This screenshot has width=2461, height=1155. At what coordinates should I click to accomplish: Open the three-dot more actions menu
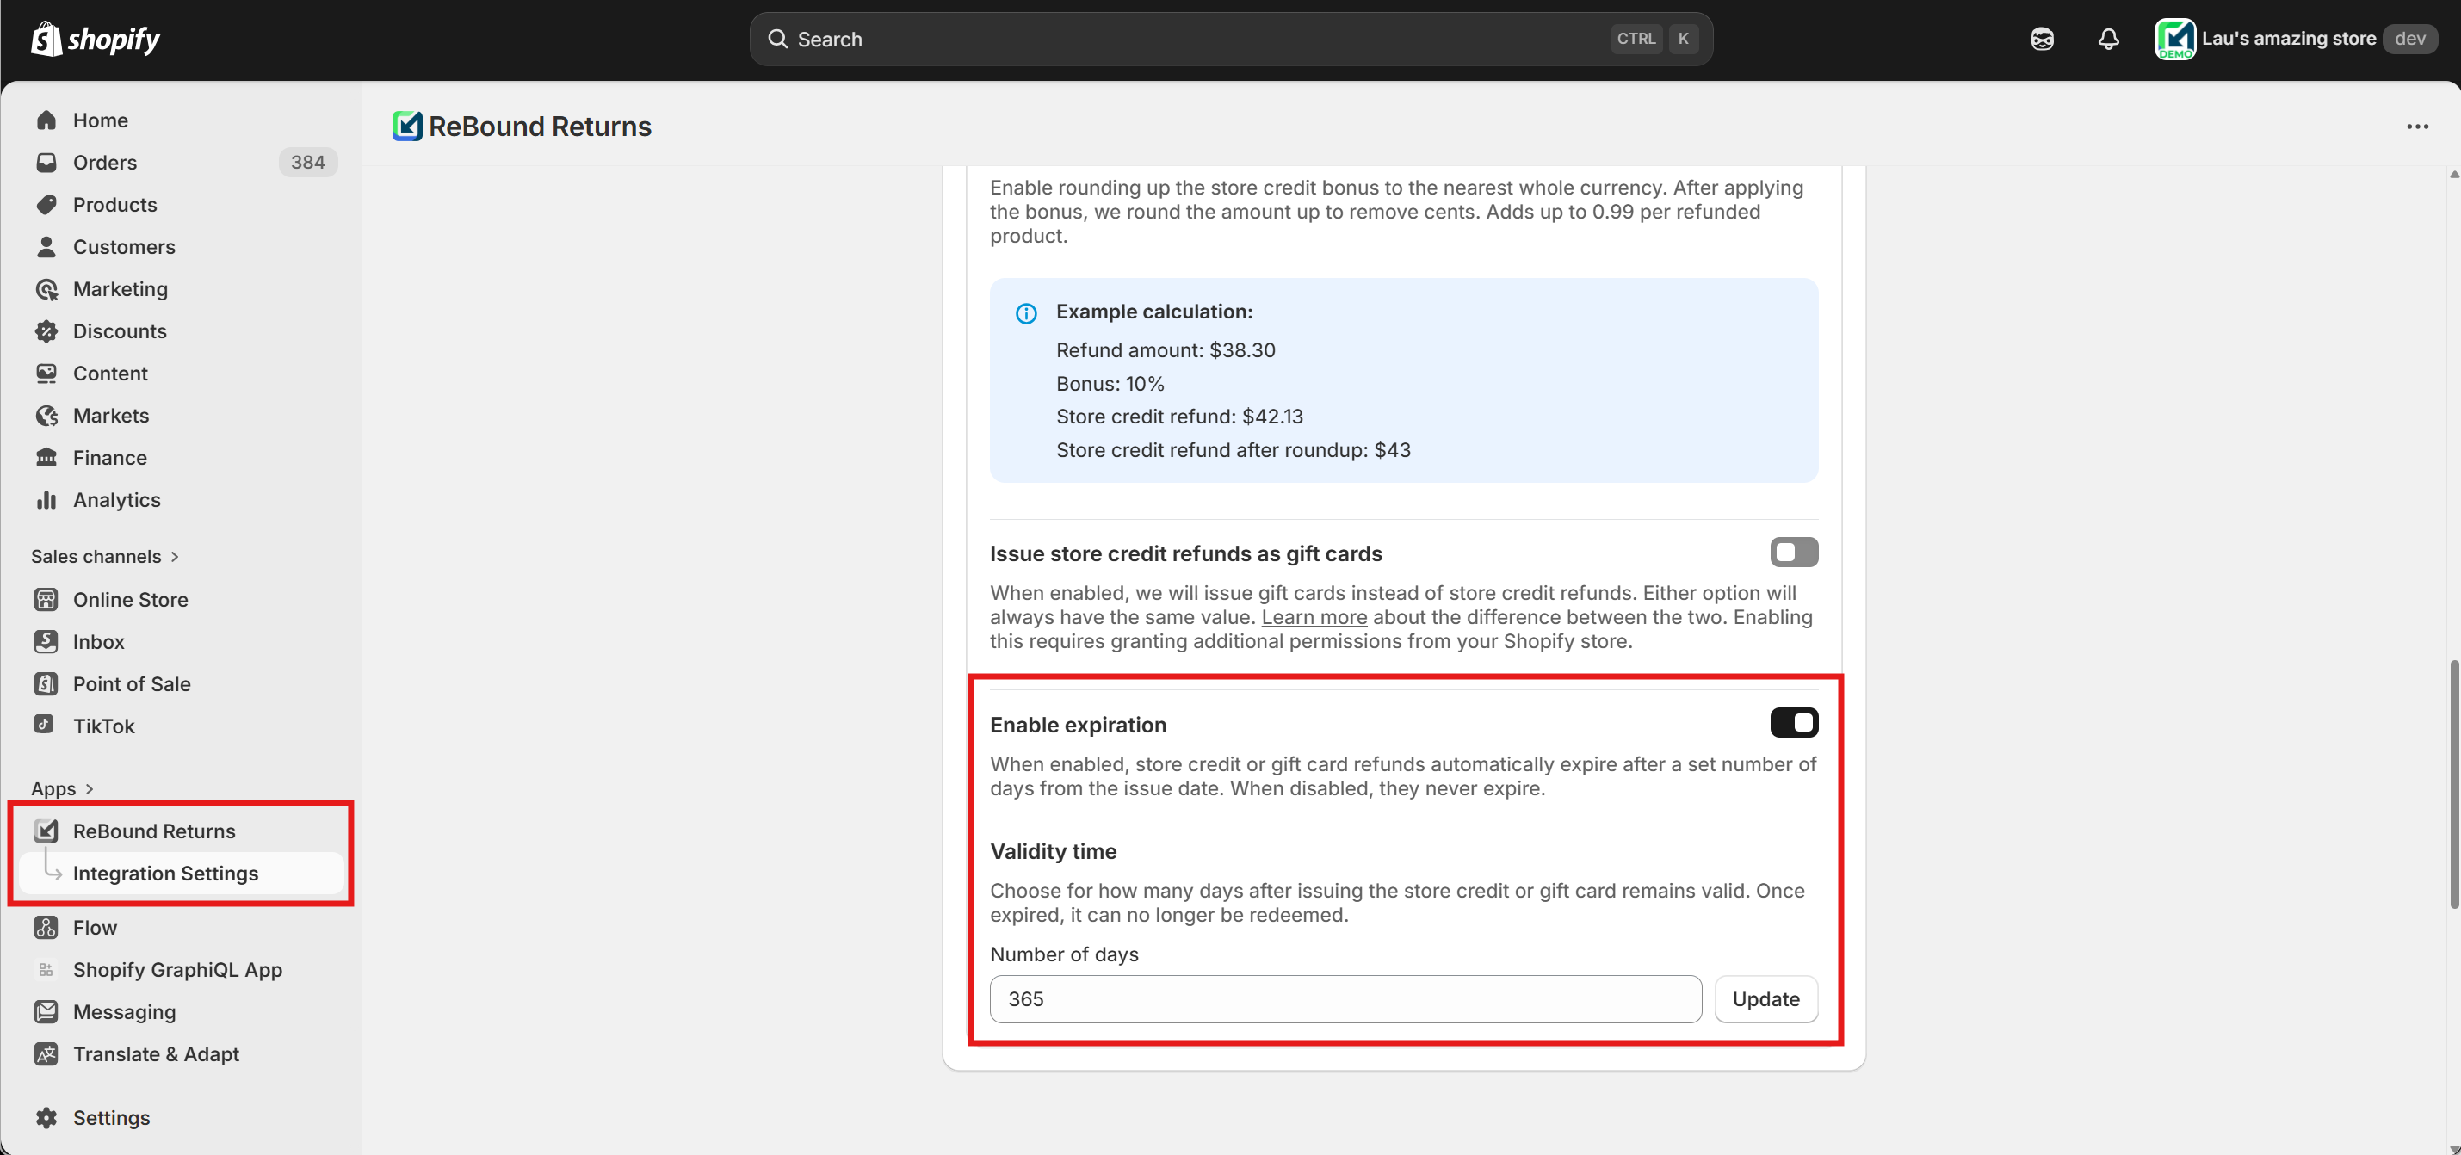point(2417,127)
